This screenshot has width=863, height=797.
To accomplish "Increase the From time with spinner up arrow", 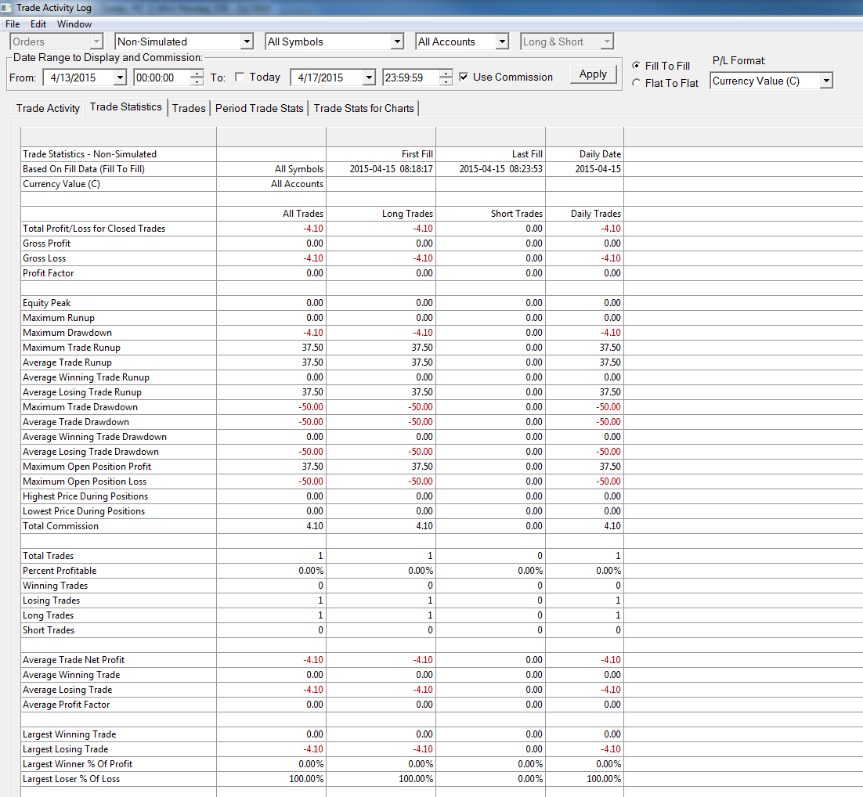I will (197, 74).
